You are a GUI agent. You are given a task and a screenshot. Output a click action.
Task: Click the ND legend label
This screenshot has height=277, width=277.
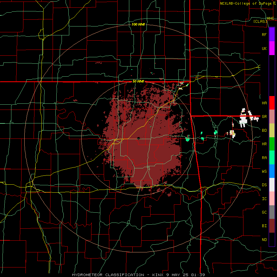[x=264, y=239]
